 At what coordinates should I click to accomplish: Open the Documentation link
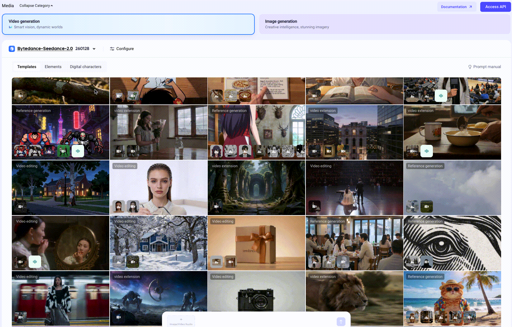(x=456, y=7)
